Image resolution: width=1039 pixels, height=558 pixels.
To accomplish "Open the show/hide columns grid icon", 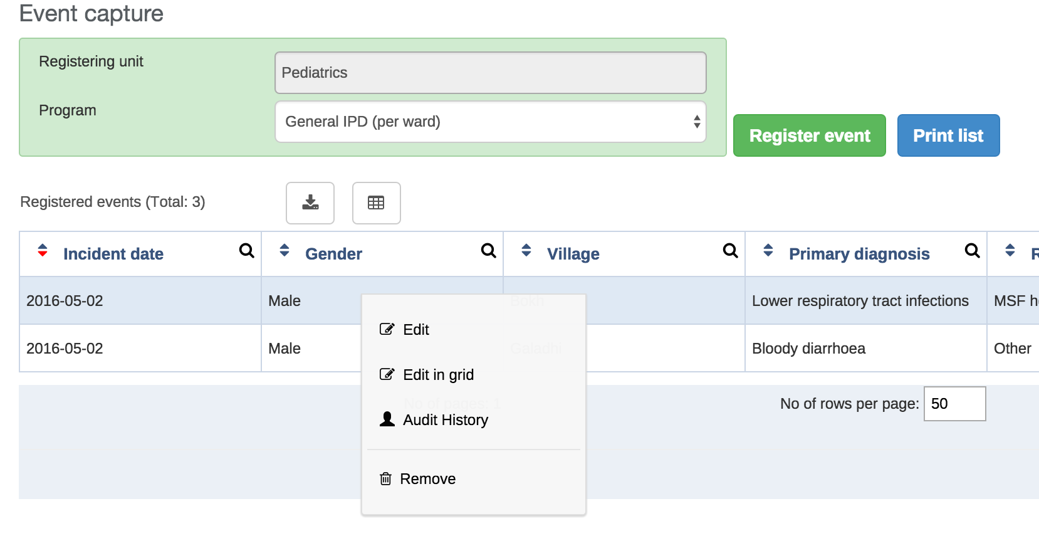I will [376, 203].
